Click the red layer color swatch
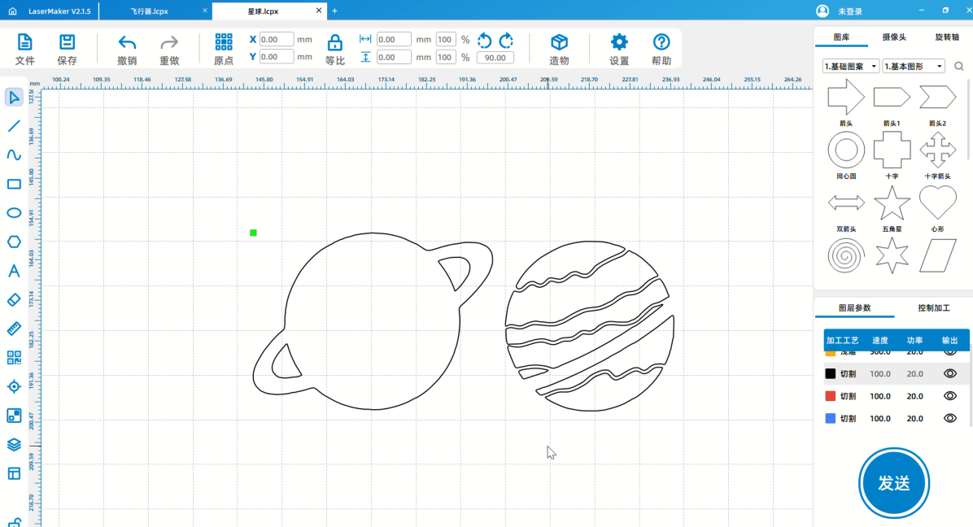The width and height of the screenshot is (973, 527). pos(830,396)
